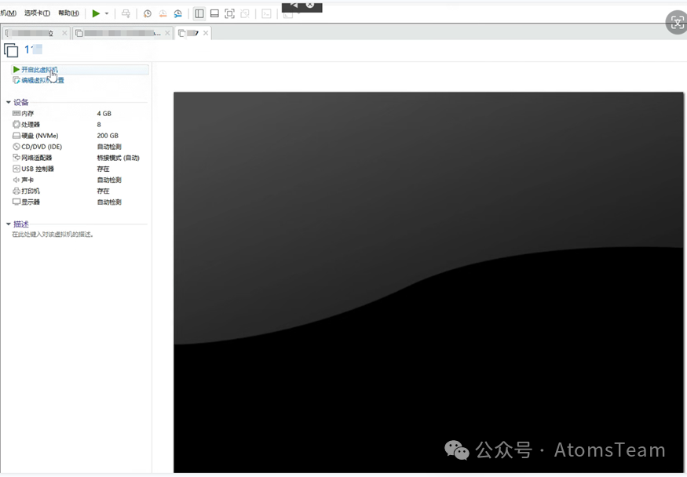Open the 选项卡 (Tabs) menu
Screen dimensions: 687x477
(37, 13)
